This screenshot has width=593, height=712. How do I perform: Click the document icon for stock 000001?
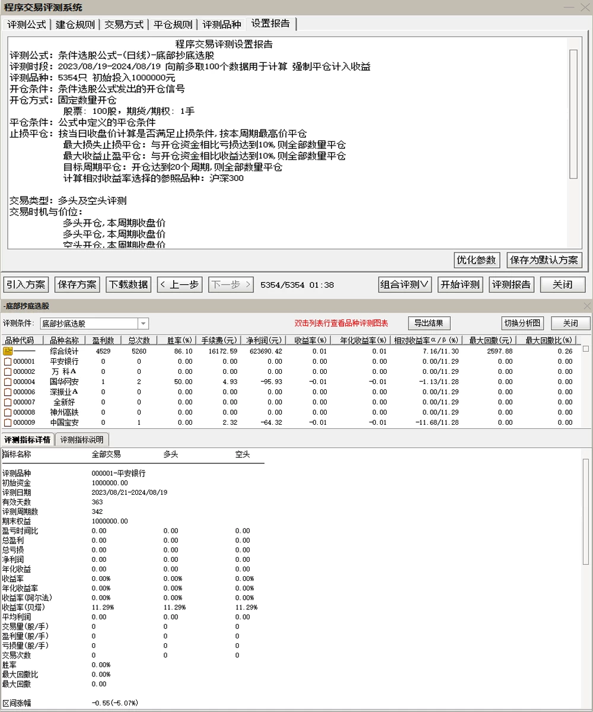(8, 361)
